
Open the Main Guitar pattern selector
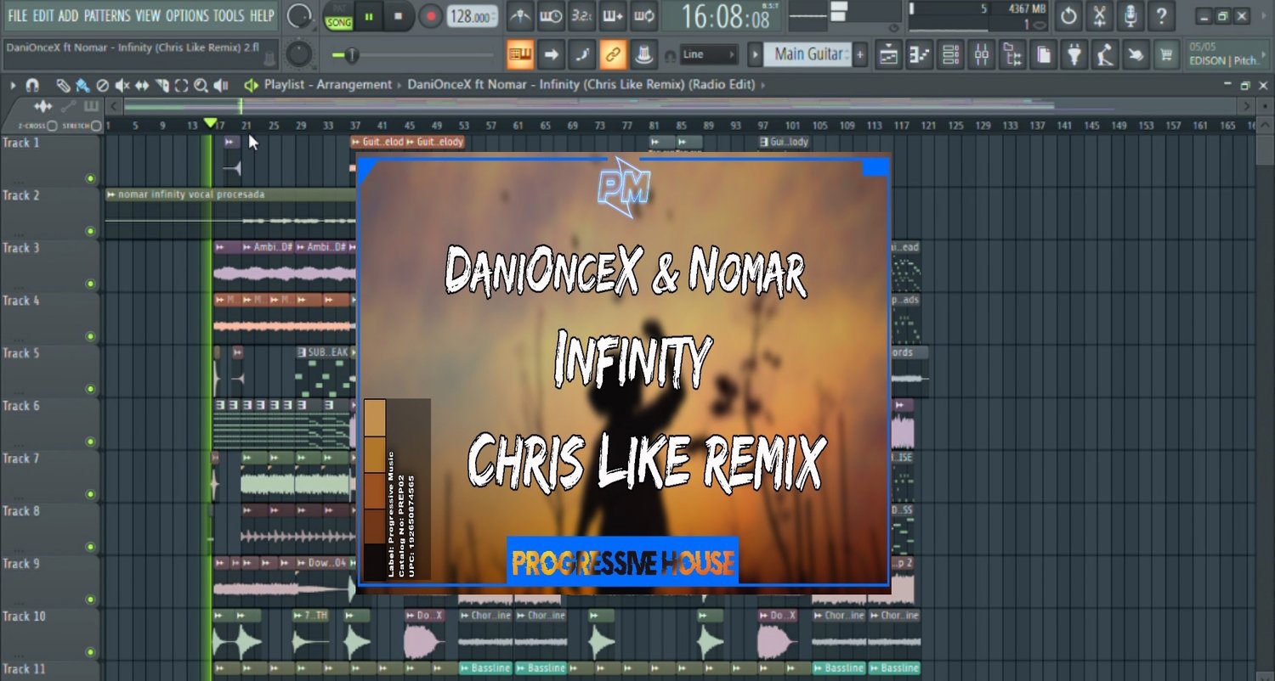point(808,54)
